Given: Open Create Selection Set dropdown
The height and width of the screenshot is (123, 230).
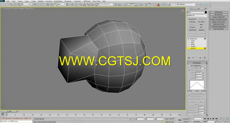Looking at the screenshot, I should (x=106, y=4).
